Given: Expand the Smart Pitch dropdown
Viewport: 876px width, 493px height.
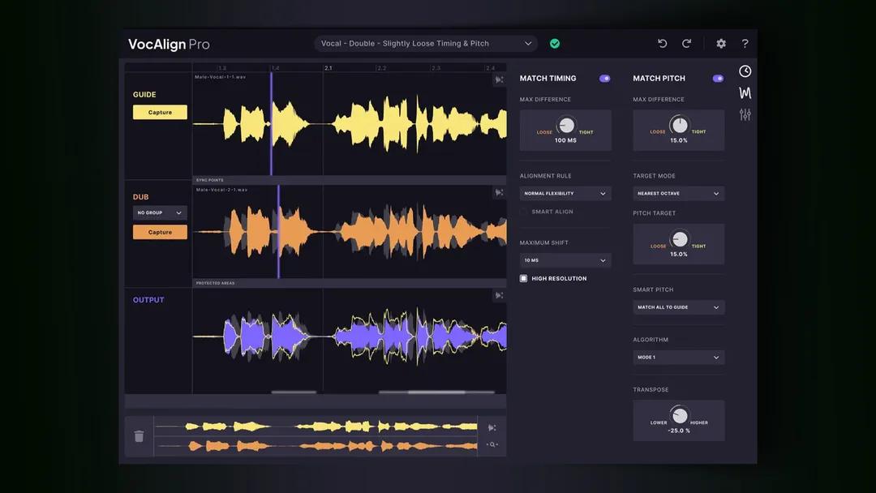Looking at the screenshot, I should click(x=678, y=307).
